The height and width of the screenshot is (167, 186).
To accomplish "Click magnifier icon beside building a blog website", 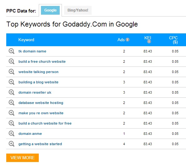I will coord(12,82).
